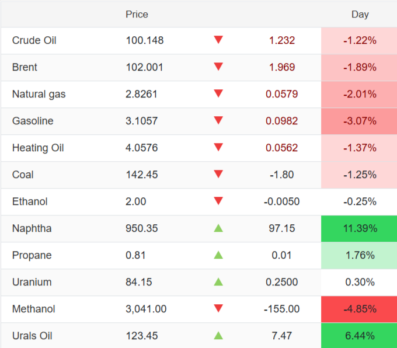Viewport: 397px width, 348px height.
Task: Click the green up arrow in Uranium row
Action: tap(218, 282)
